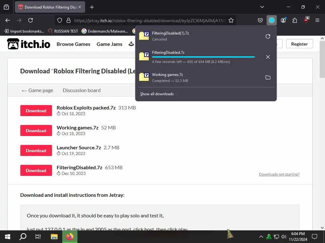The image size is (325, 243).
Task: Open File Explorer from the taskbar
Action: (x=54, y=237)
